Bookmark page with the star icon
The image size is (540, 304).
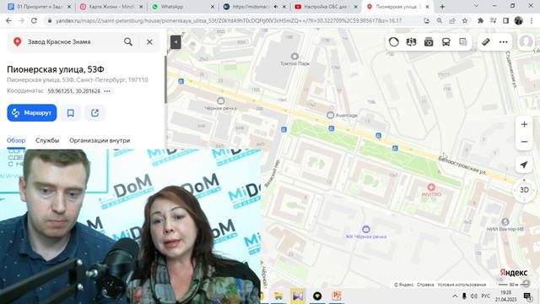tap(465, 20)
